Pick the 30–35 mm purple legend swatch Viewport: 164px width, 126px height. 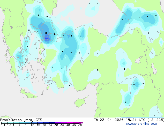[x=58, y=123]
